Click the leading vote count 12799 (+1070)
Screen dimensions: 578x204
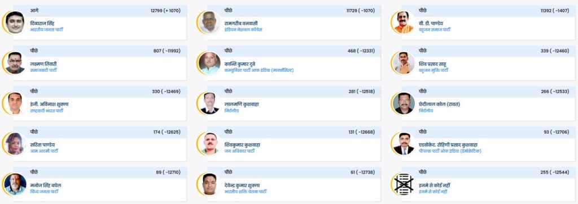pyautogui.click(x=165, y=11)
